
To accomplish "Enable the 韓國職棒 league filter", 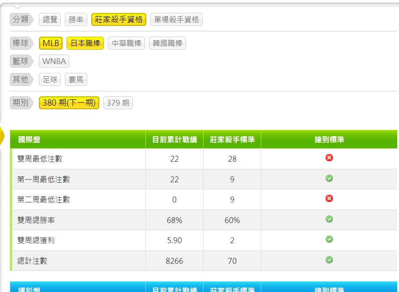I will pos(167,43).
